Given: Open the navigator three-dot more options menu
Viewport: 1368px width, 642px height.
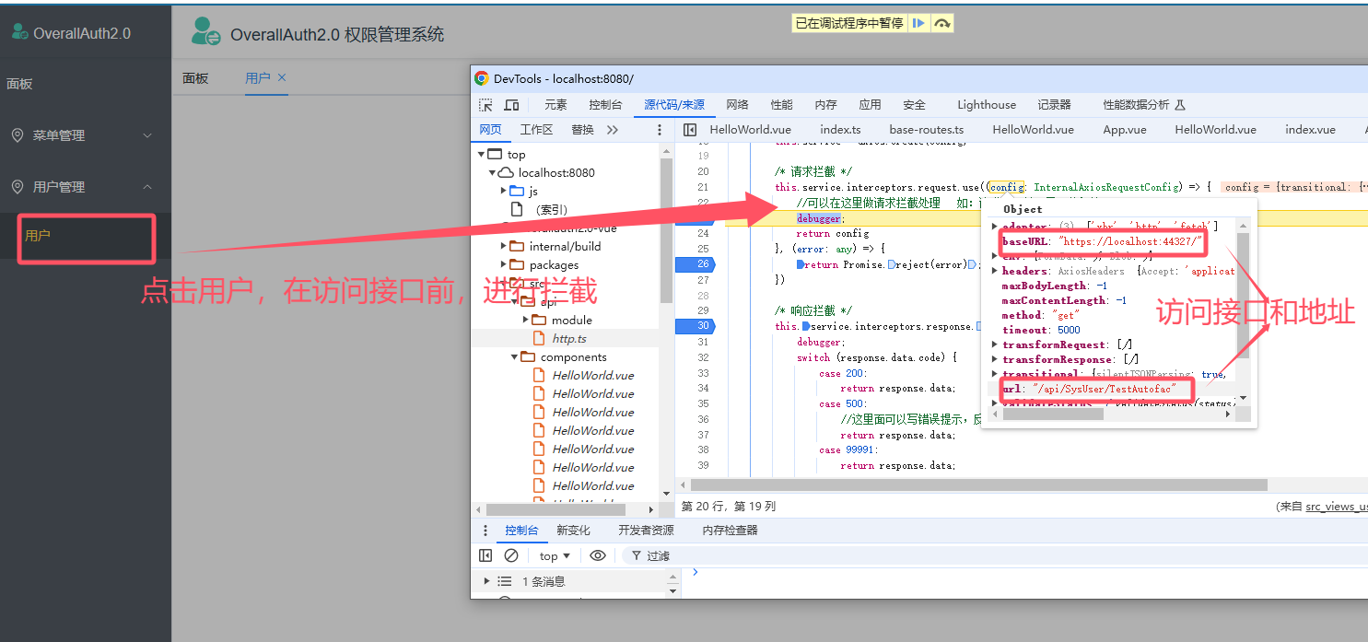Looking at the screenshot, I should 660,130.
